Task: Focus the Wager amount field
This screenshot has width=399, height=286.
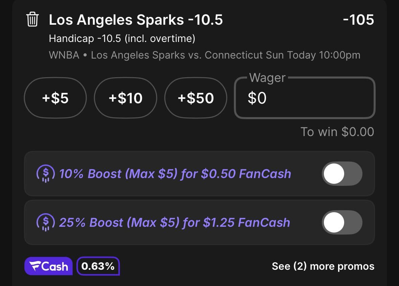Action: [305, 98]
